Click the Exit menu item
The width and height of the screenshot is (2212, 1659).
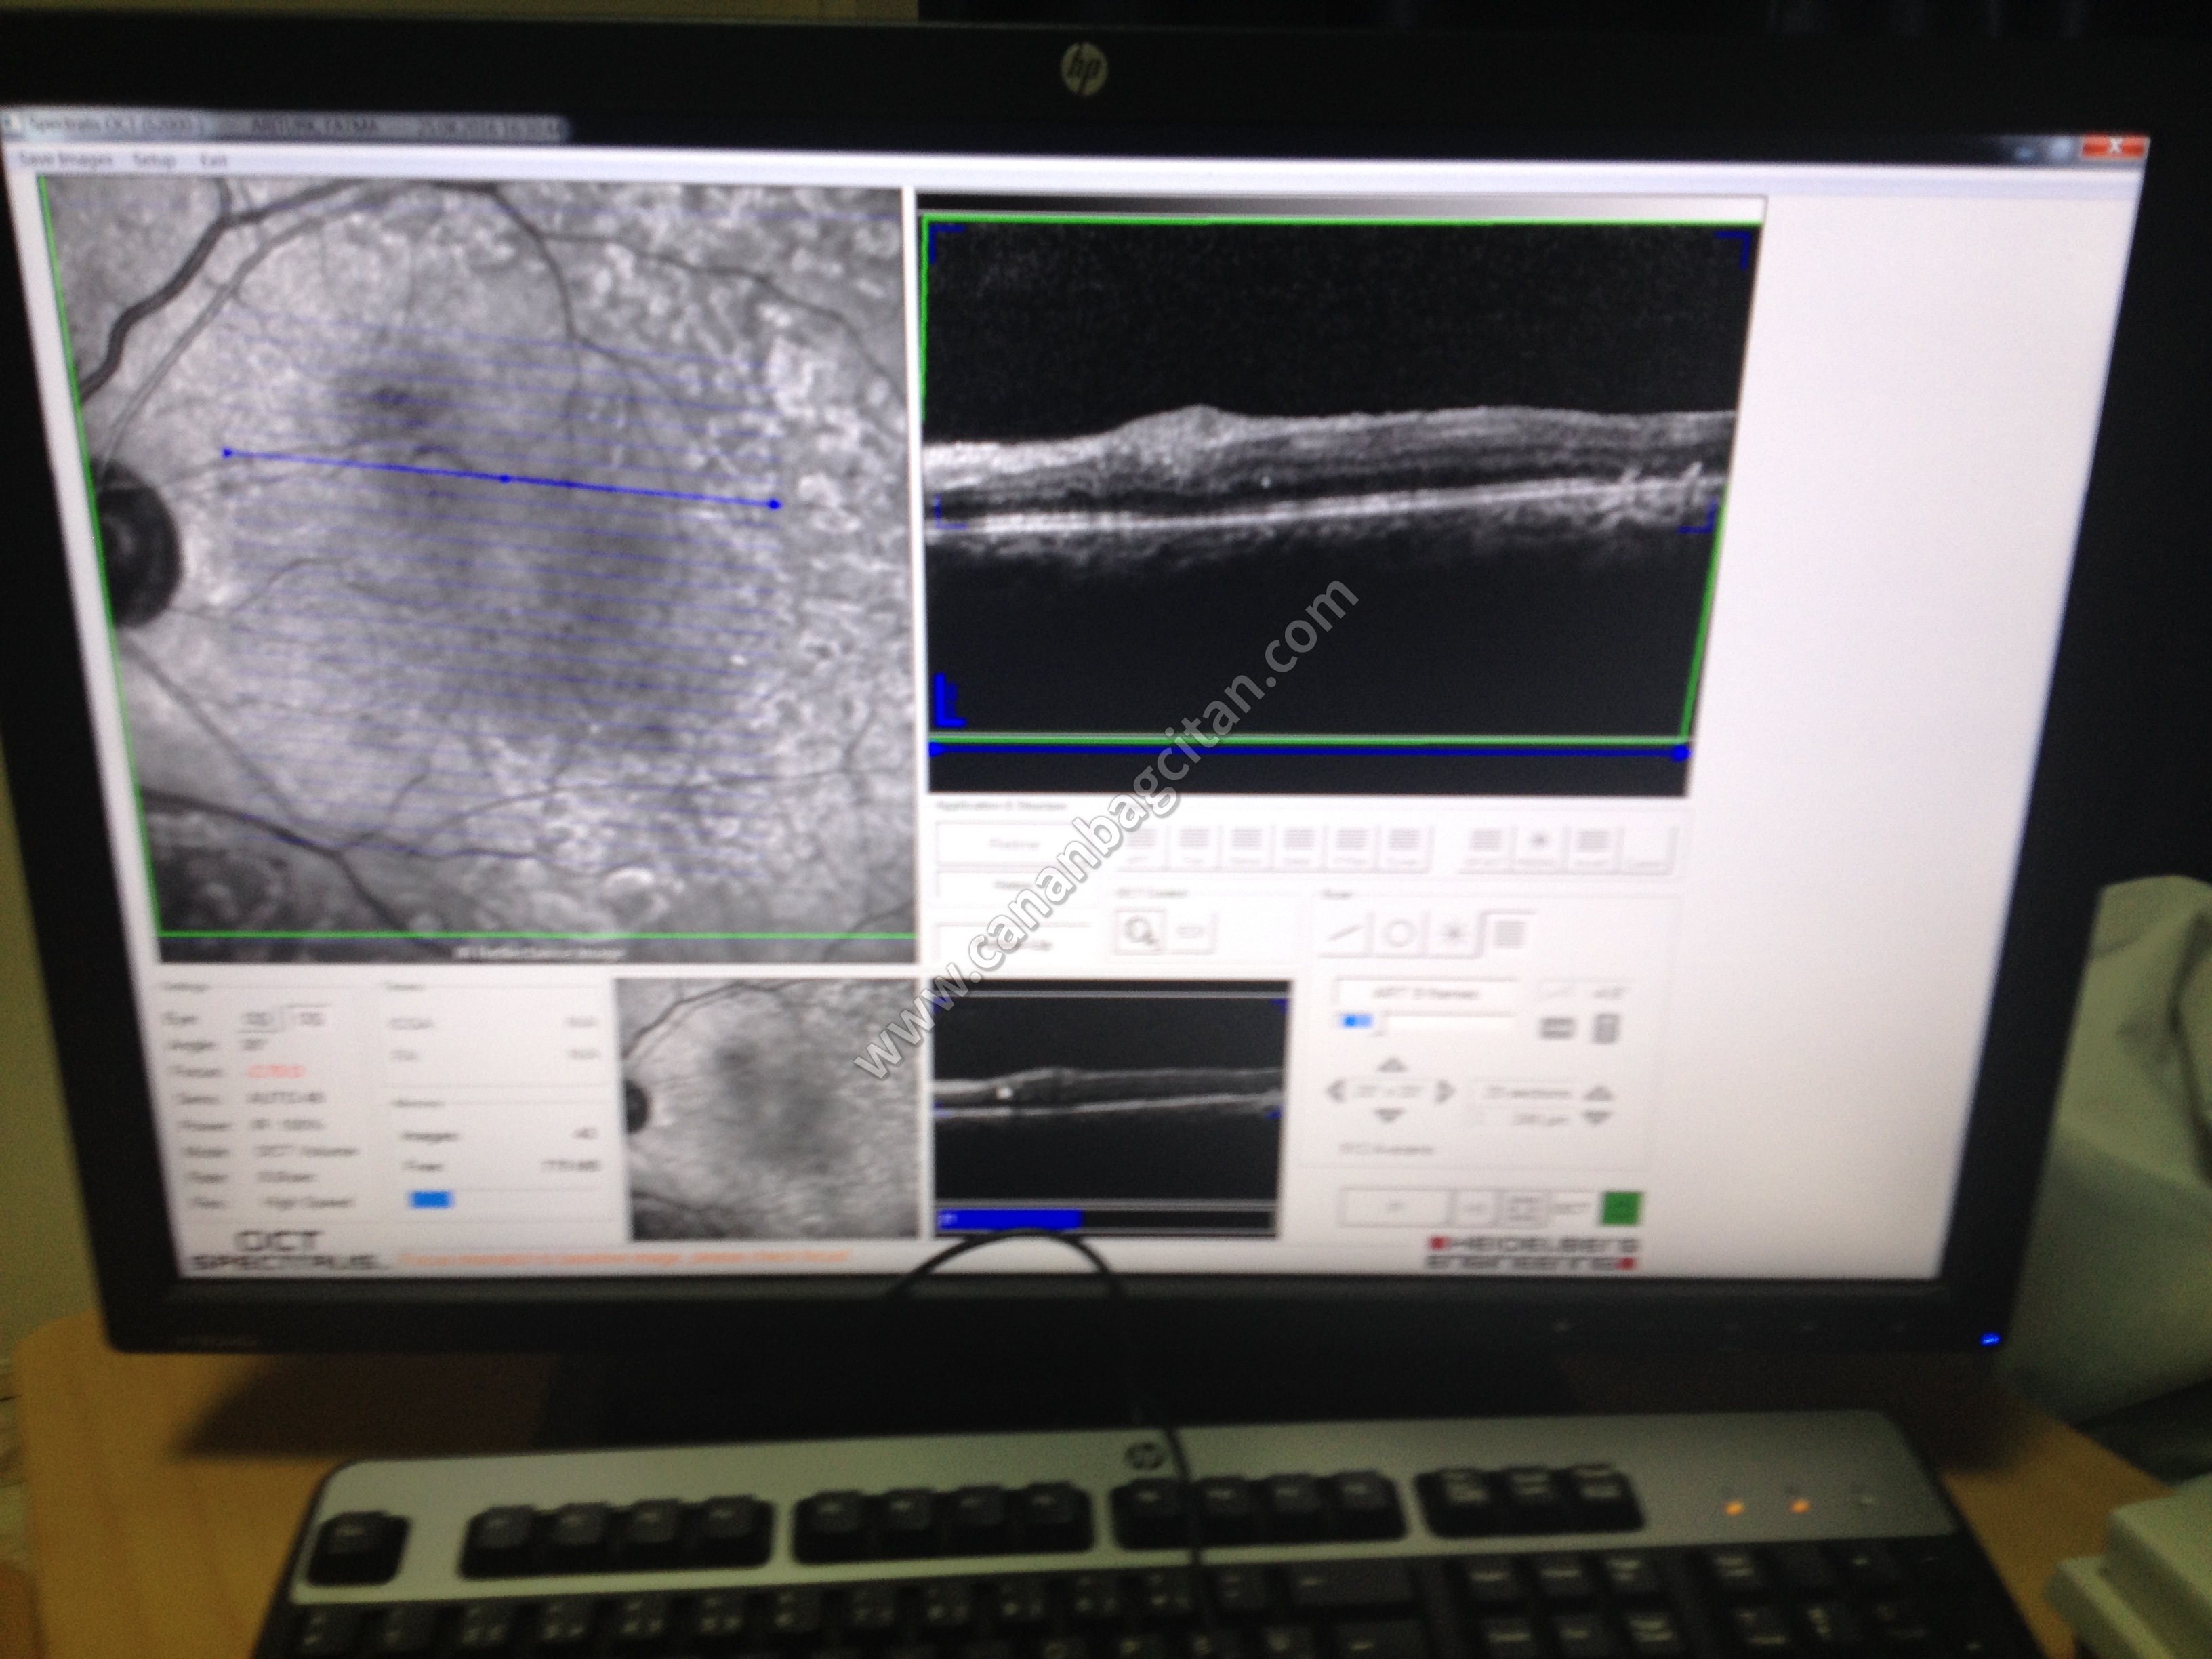[x=213, y=160]
